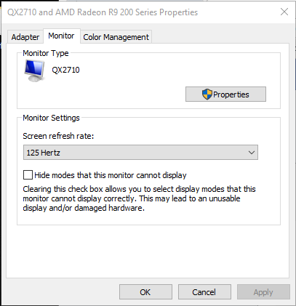Expand the refresh rate chevron arrow
The width and height of the screenshot is (296, 306).
click(x=252, y=153)
